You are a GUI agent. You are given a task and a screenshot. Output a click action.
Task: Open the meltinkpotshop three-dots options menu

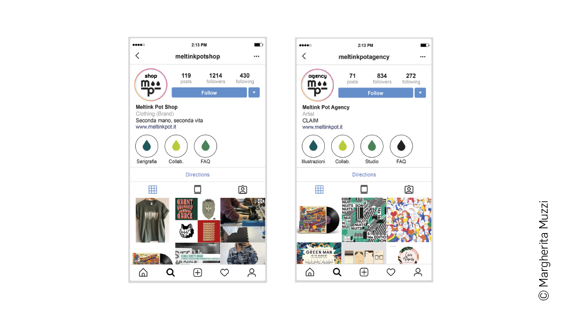tap(256, 57)
